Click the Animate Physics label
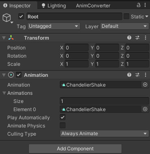The width and height of the screenshot is (150, 154). click(x=26, y=126)
